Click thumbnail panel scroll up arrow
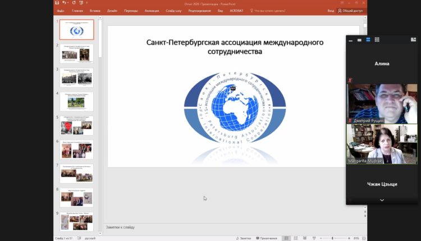Screen dimensions: 421x241 pyautogui.click(x=100, y=18)
